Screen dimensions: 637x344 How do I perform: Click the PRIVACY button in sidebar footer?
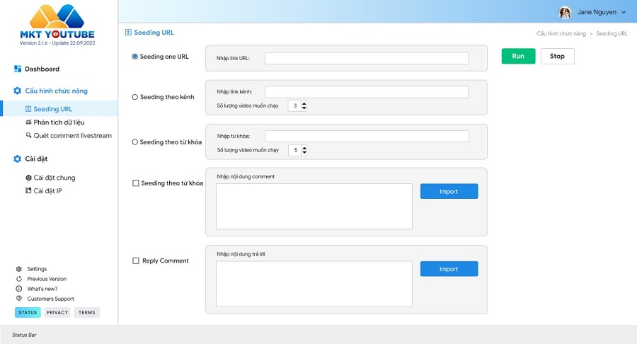coord(57,313)
